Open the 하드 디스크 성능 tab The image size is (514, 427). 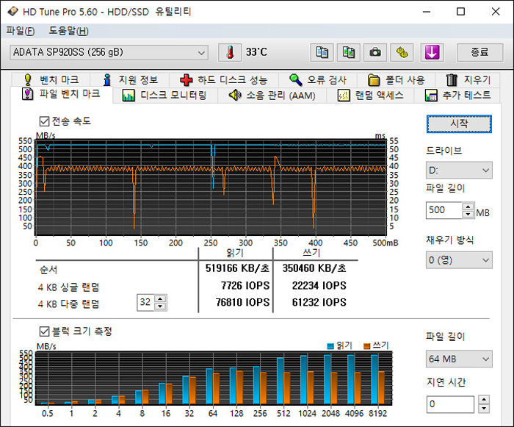pyautogui.click(x=224, y=80)
